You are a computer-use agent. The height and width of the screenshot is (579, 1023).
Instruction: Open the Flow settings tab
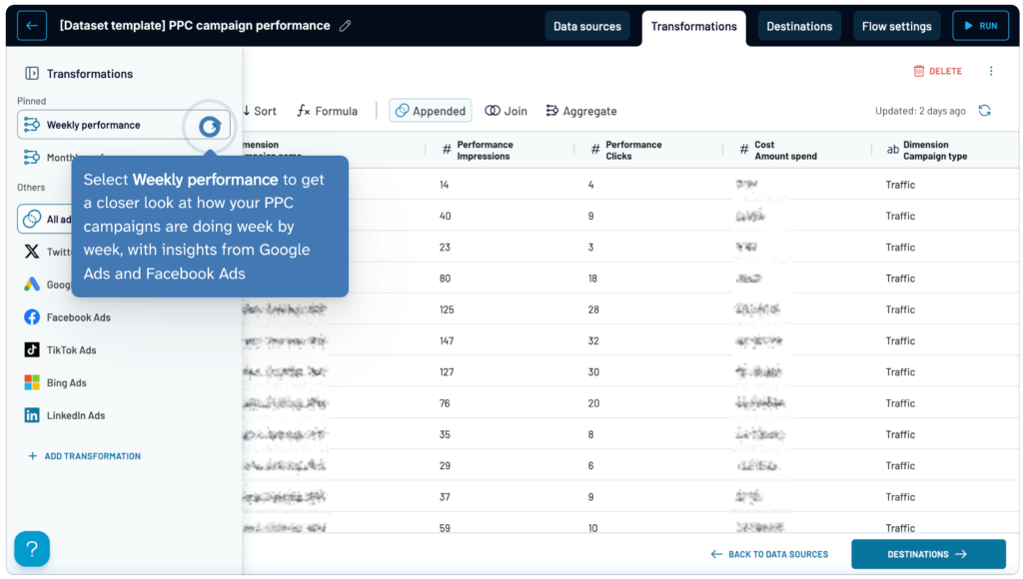(895, 27)
